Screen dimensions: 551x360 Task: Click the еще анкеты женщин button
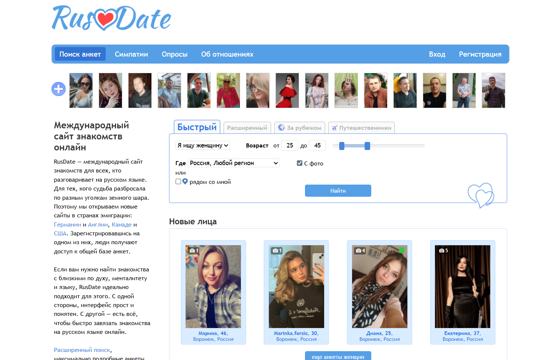(x=338, y=356)
